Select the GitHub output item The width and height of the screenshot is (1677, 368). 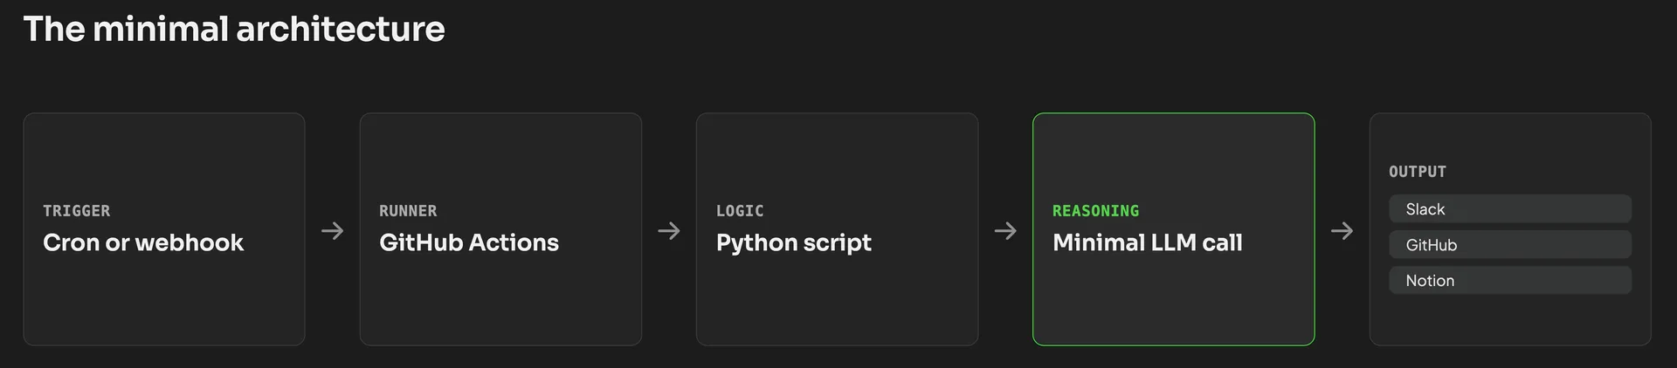click(1510, 245)
